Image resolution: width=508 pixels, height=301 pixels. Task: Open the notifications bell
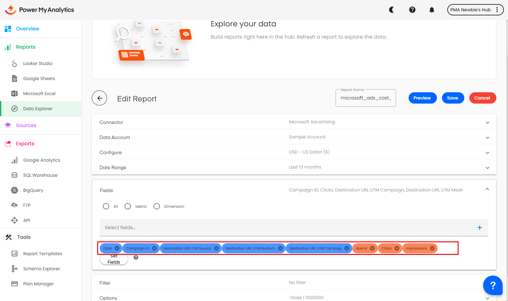[432, 10]
